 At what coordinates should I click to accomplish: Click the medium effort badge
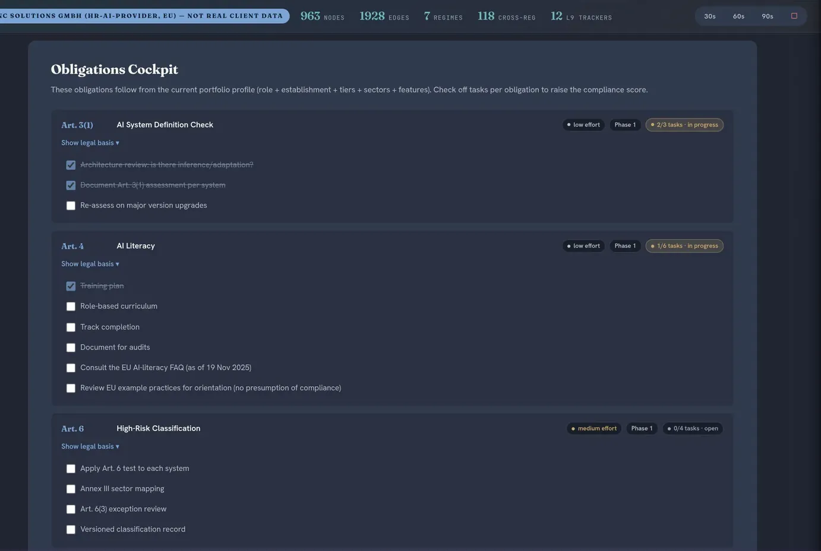pyautogui.click(x=594, y=428)
